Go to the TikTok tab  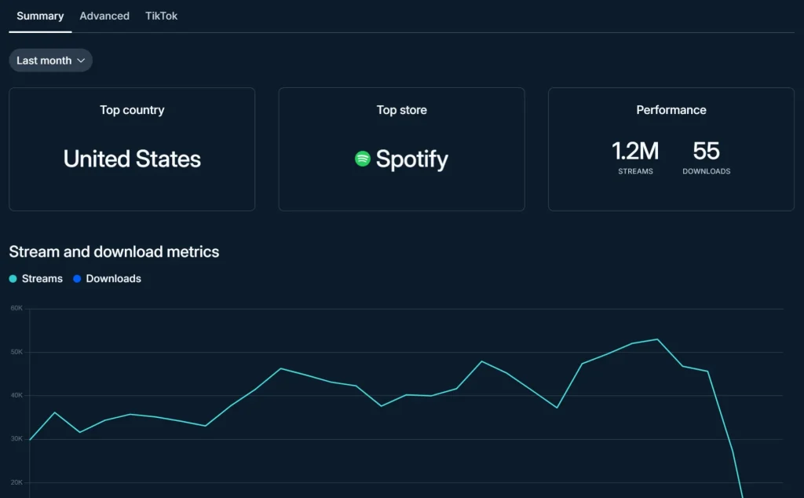161,16
